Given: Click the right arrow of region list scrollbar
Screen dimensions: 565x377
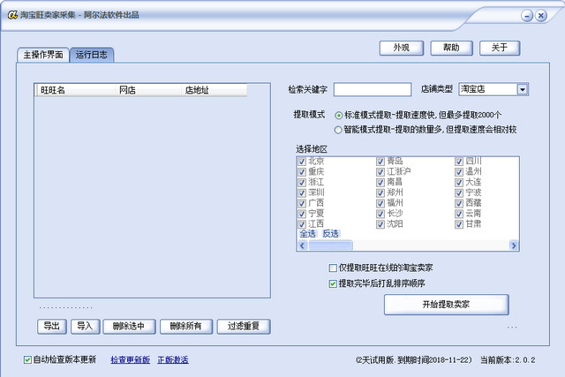Looking at the screenshot, I should tap(514, 245).
